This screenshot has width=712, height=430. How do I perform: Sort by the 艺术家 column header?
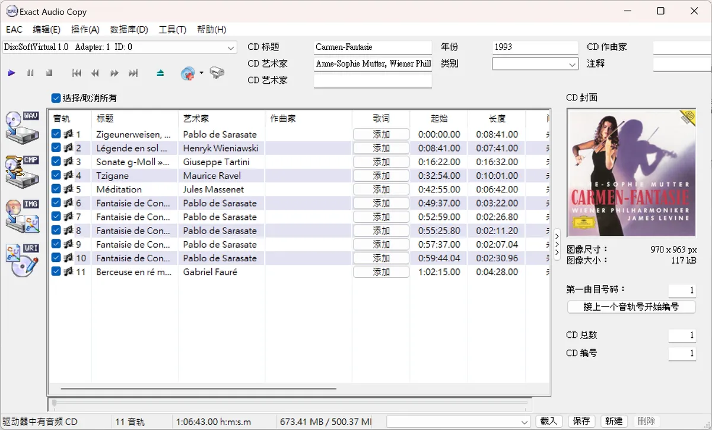(221, 119)
